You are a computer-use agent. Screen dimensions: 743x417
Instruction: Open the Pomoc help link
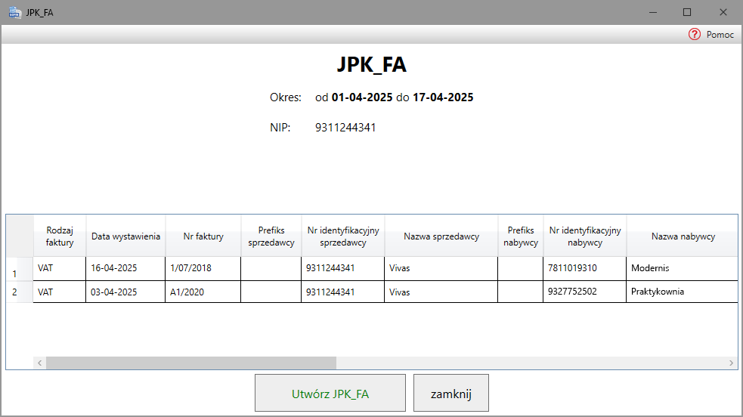(720, 35)
